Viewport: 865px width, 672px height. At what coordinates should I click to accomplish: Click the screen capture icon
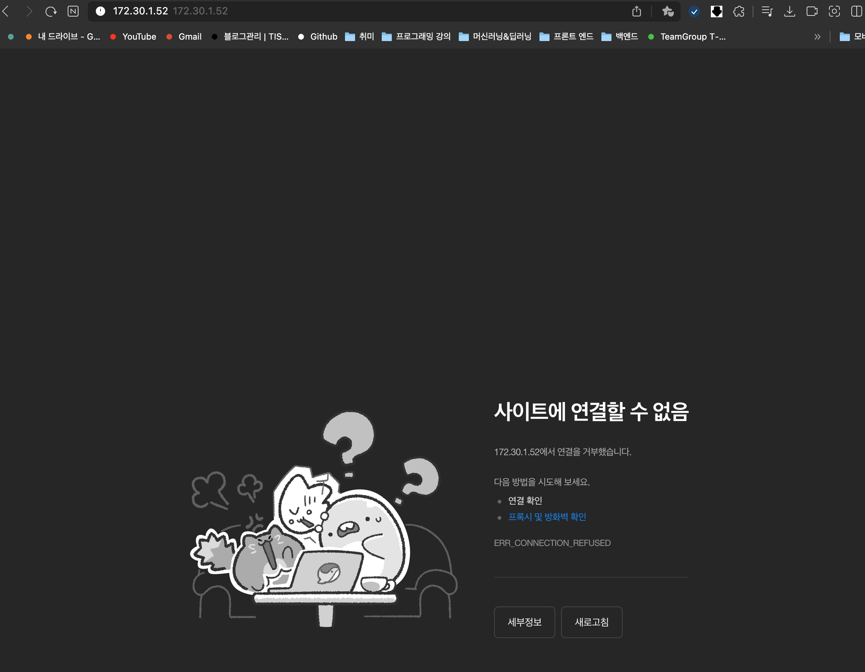point(834,11)
